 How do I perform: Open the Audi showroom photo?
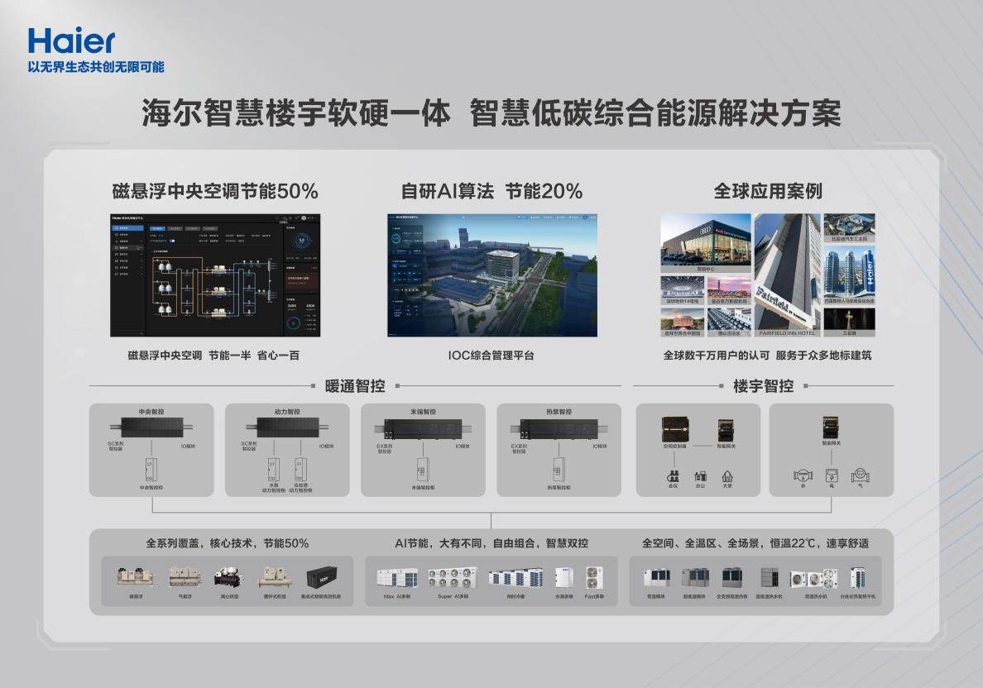706,243
